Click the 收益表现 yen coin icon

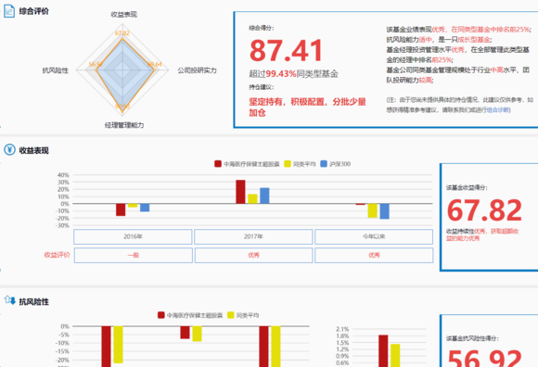coord(9,150)
